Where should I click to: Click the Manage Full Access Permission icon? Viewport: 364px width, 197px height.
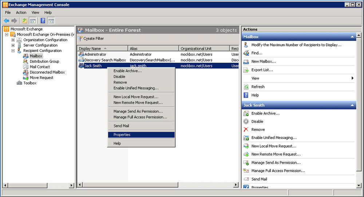[246, 171]
